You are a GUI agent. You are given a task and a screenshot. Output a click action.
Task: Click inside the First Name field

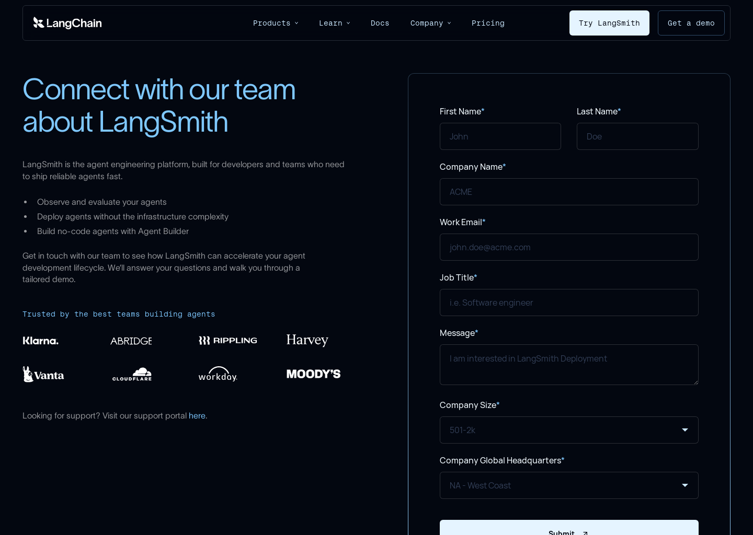click(x=500, y=136)
